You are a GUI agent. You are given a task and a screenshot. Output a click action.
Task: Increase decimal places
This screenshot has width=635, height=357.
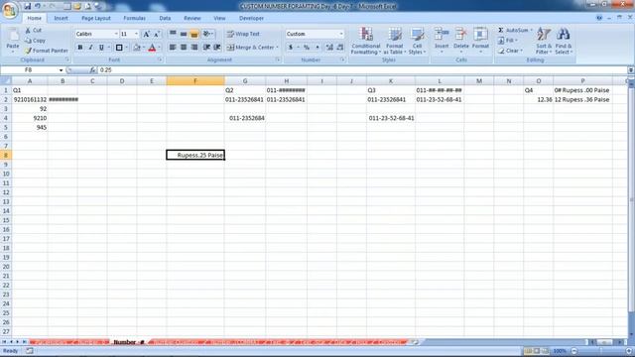tap(329, 48)
